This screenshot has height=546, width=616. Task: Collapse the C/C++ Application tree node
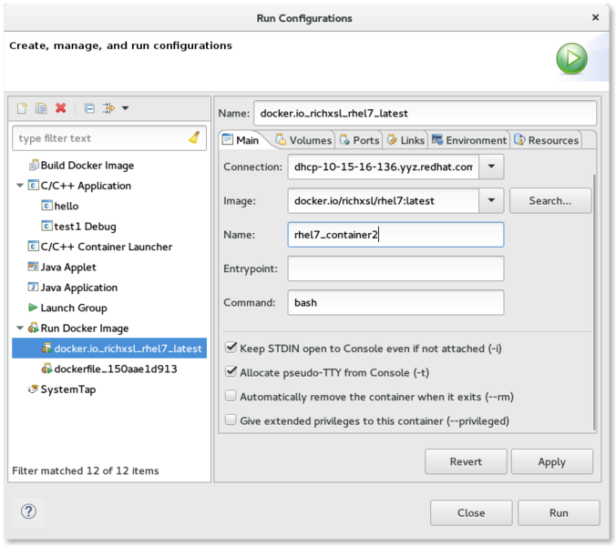coord(20,185)
